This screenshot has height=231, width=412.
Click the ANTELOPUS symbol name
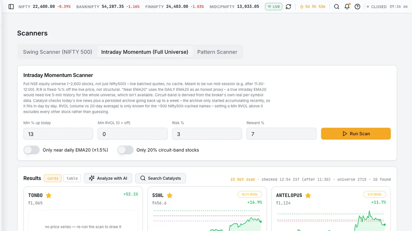click(x=289, y=195)
